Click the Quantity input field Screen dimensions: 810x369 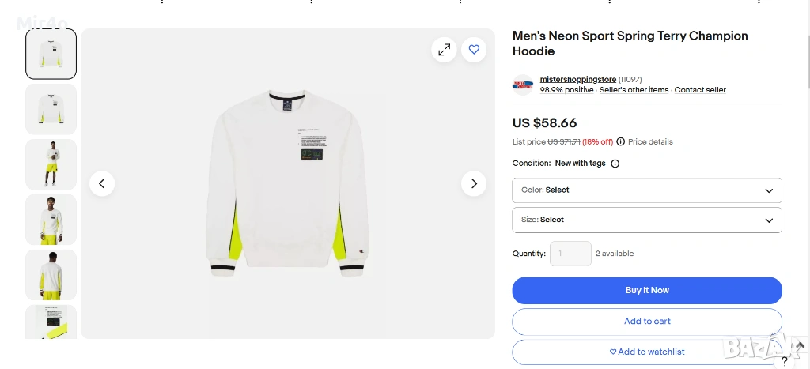[570, 254]
